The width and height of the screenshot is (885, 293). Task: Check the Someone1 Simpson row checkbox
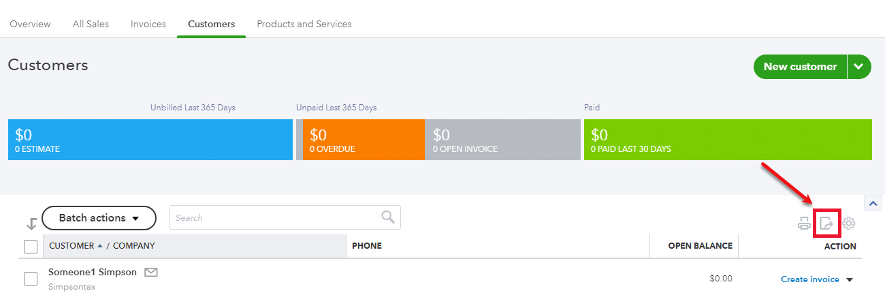(31, 279)
